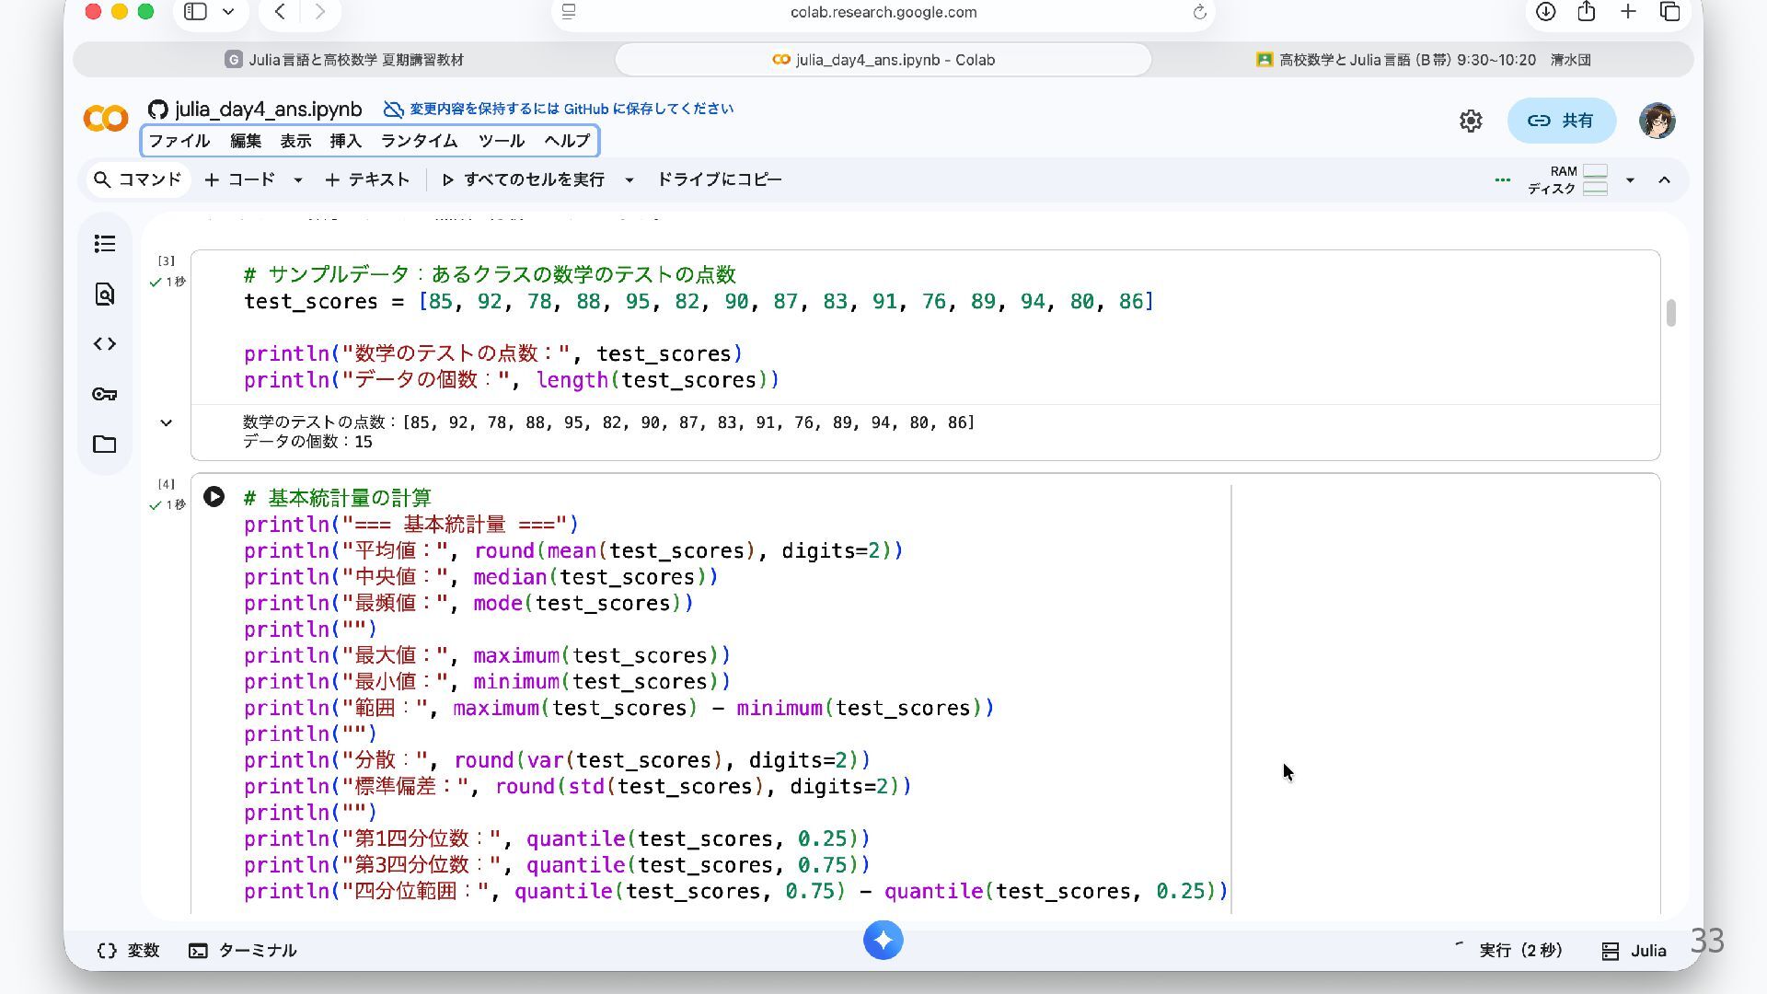Switch to the Julia言語と高校数学 browser tab
1767x994 pixels.
coord(344,60)
